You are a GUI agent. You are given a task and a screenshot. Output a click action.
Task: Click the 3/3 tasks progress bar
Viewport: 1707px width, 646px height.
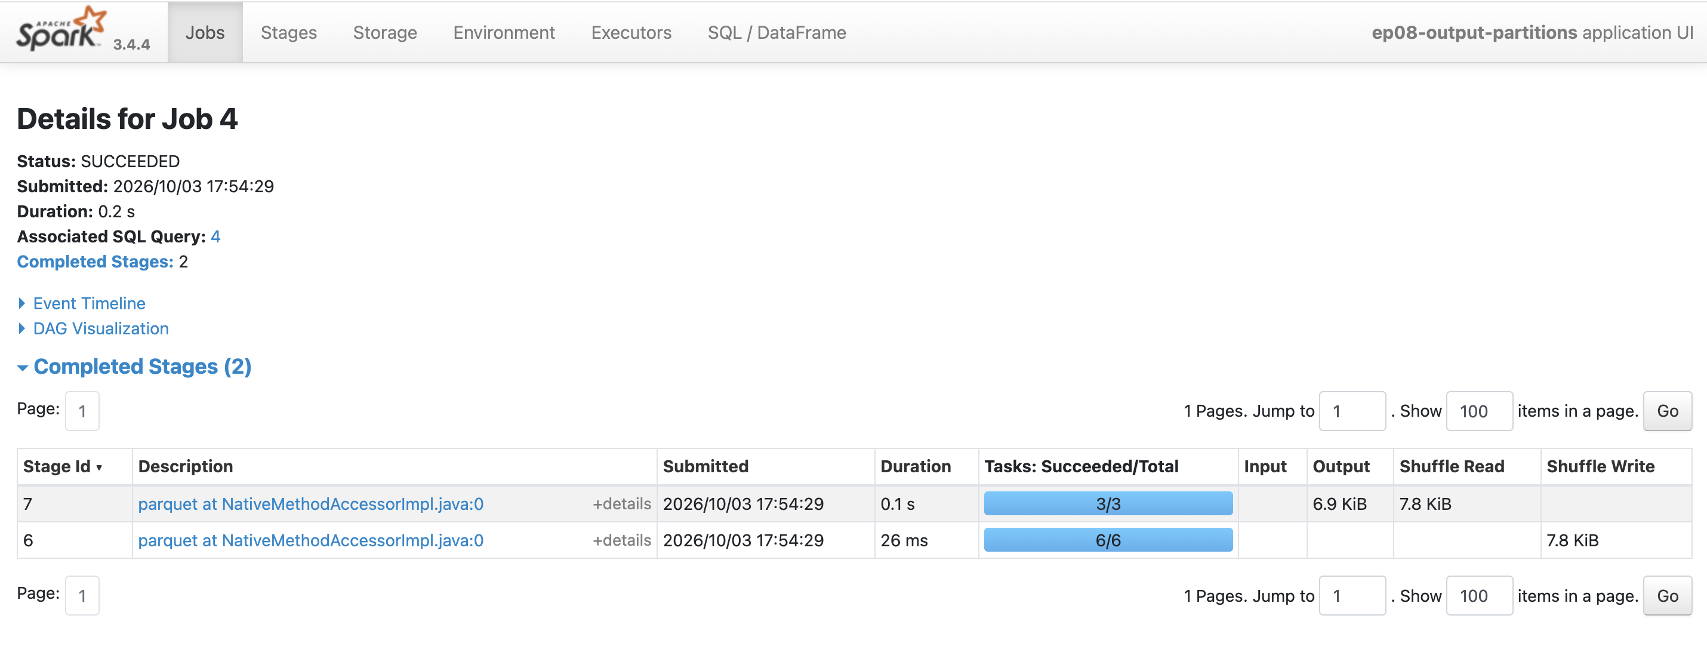click(x=1108, y=503)
